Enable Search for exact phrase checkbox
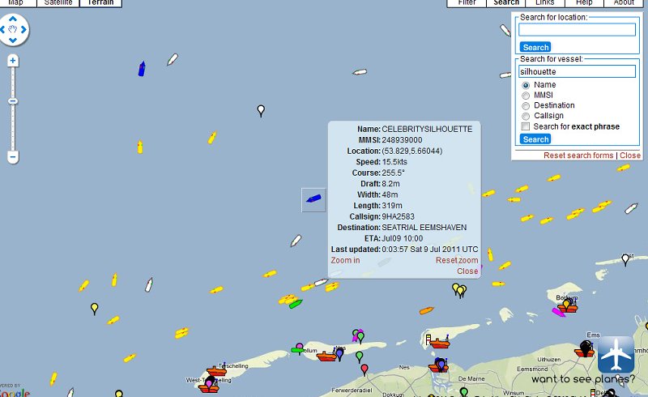648x397 pixels. [526, 127]
